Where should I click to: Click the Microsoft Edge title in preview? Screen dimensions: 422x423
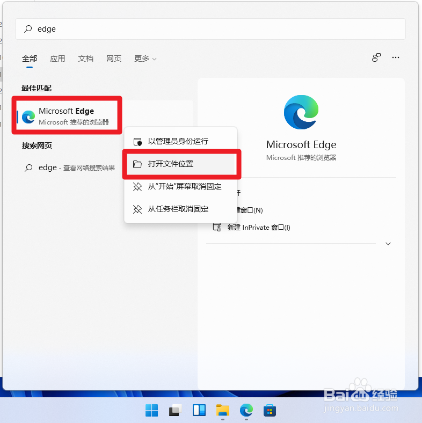301,144
